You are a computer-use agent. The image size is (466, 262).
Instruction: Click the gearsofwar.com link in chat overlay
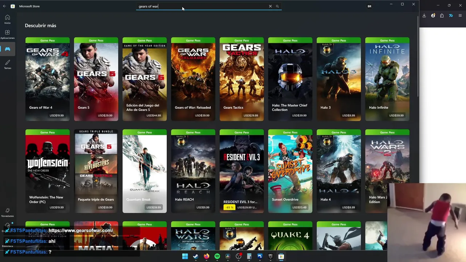(81, 230)
